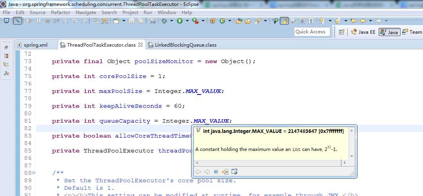Toggle Use Step Filters icon
The image size is (423, 196).
point(105,21)
